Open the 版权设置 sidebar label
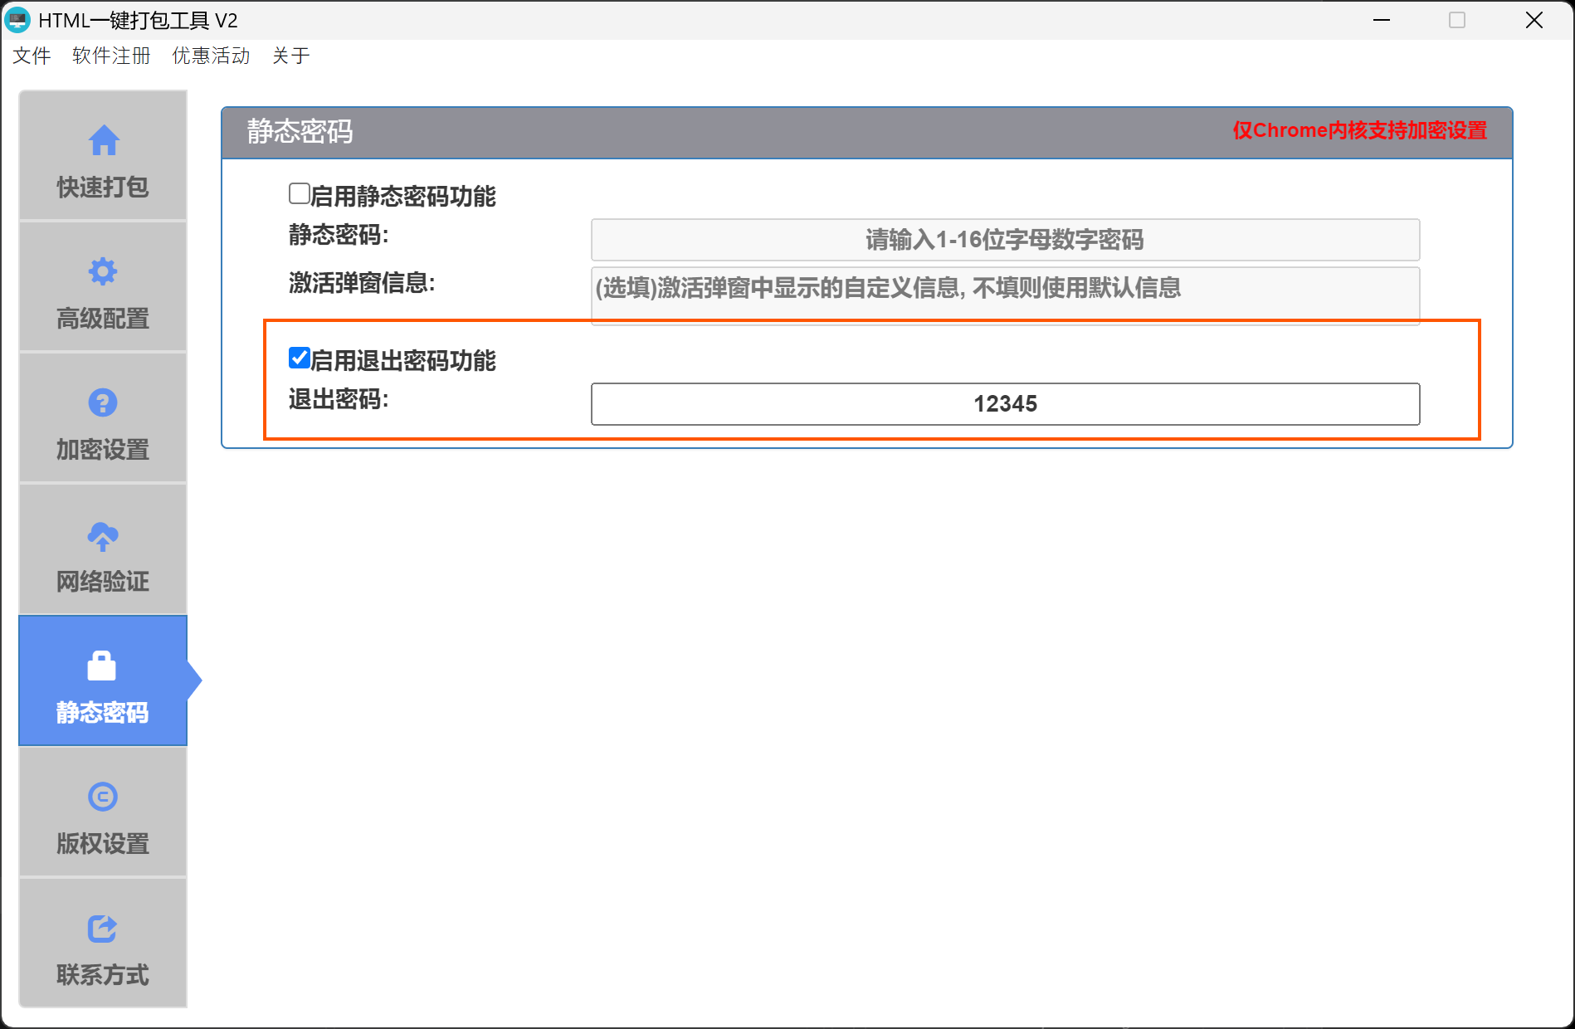This screenshot has width=1575, height=1029. click(x=103, y=843)
